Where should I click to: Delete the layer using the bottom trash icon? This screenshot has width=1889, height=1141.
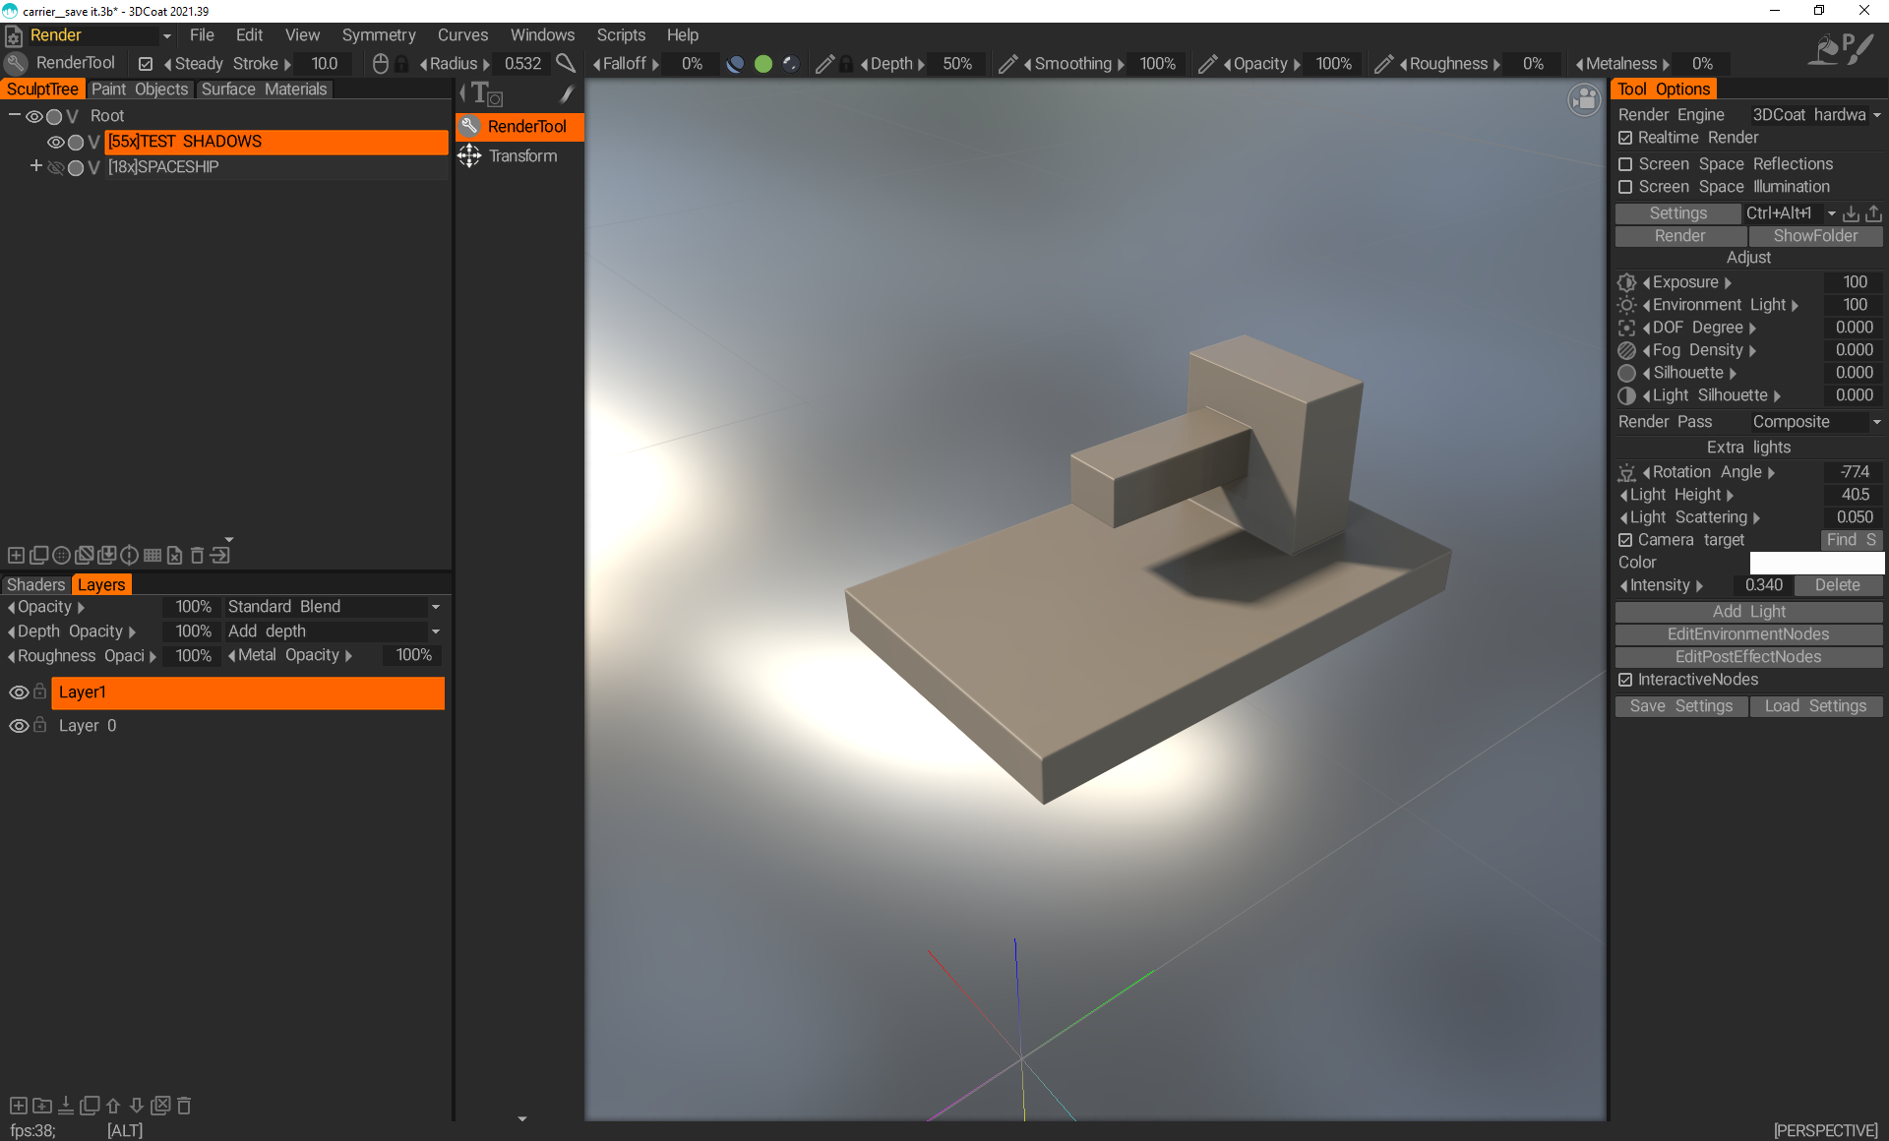pyautogui.click(x=183, y=1105)
